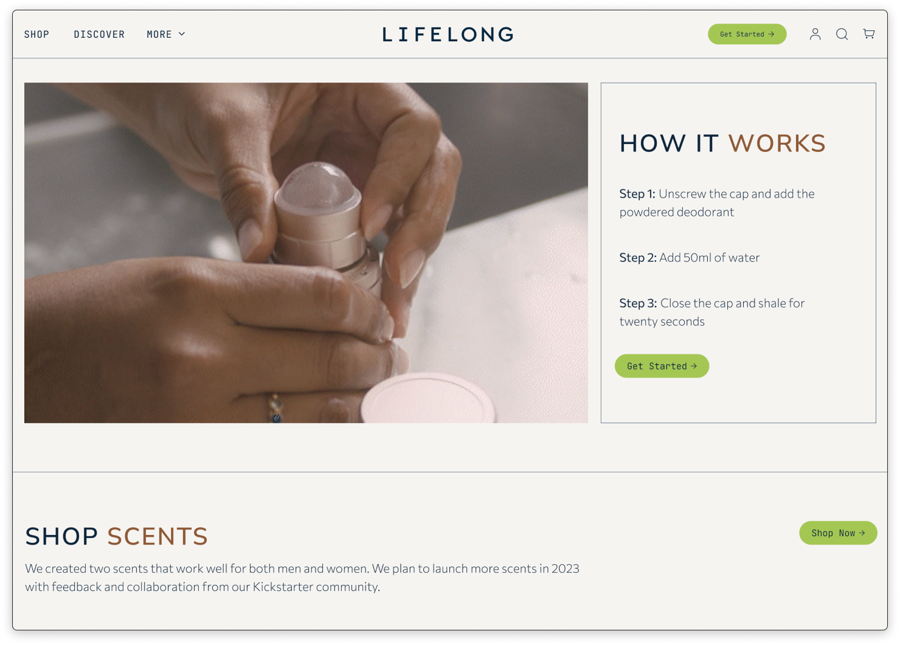Click the Step 3 instruction text
900x645 pixels.
(712, 312)
